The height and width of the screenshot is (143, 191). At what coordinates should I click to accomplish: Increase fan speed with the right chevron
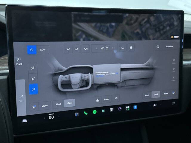(113, 48)
